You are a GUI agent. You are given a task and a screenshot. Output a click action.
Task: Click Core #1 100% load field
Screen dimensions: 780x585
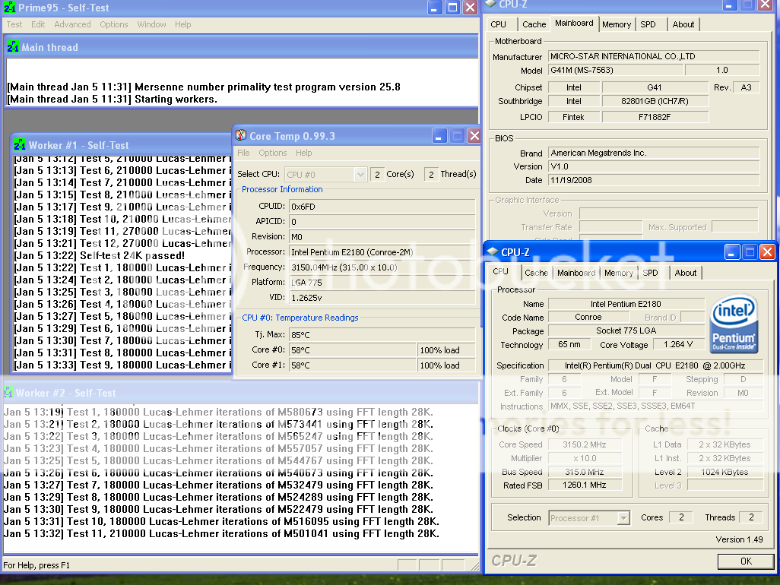(445, 365)
